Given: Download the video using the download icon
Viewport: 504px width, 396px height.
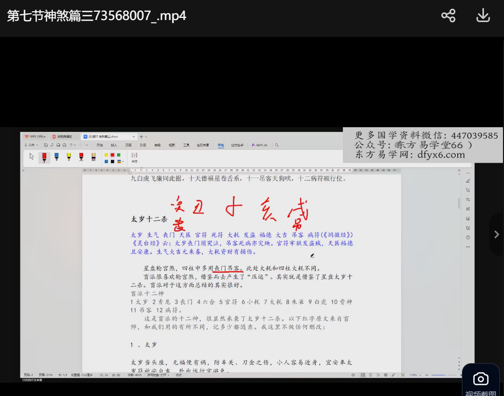Looking at the screenshot, I should click(x=483, y=16).
